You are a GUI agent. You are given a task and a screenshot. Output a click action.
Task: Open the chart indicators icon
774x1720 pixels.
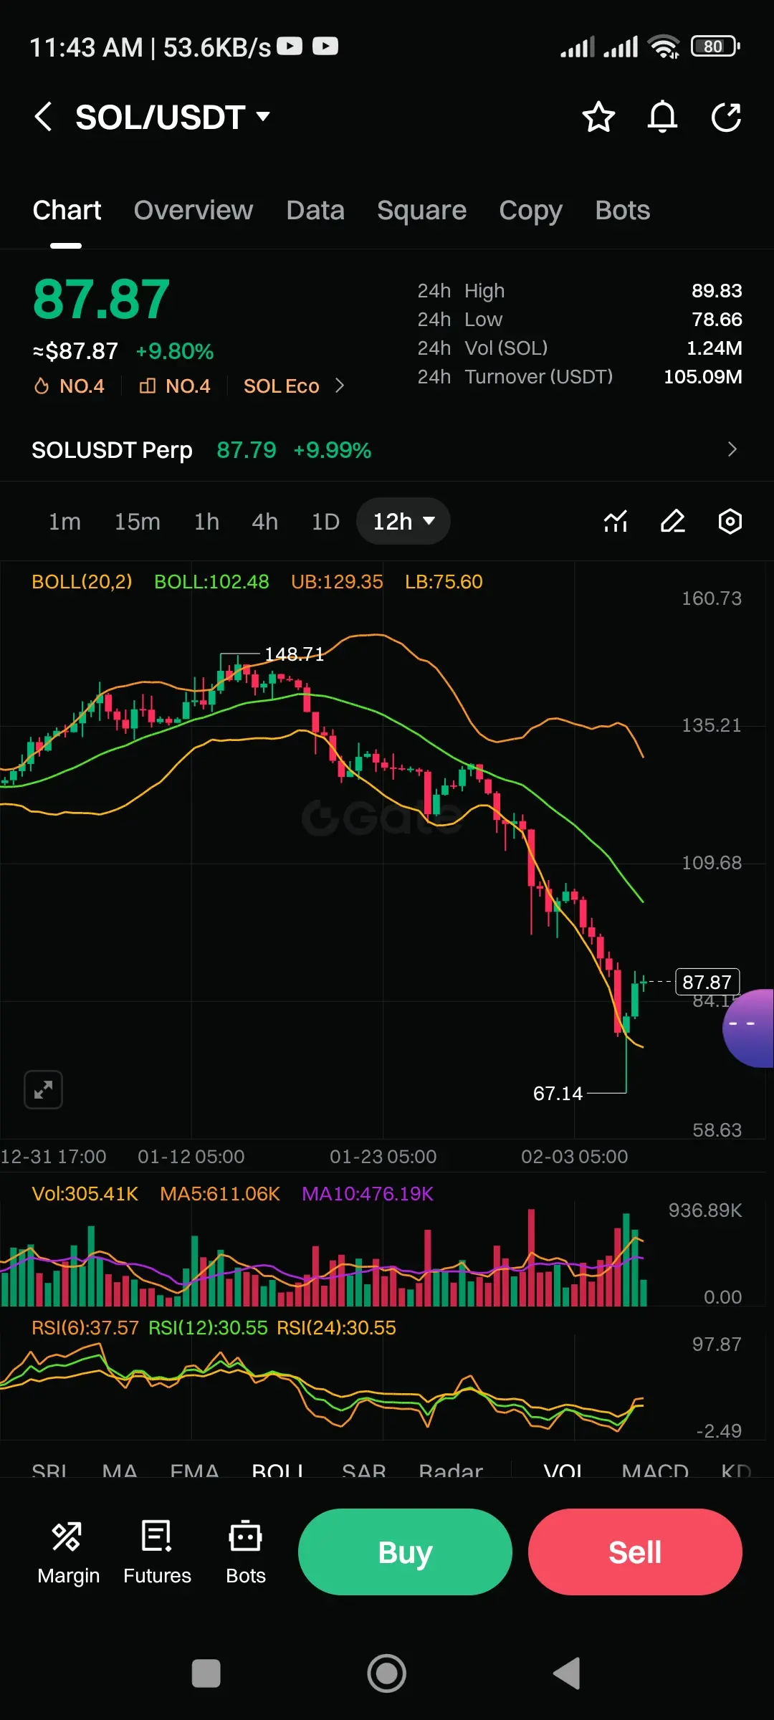[616, 521]
